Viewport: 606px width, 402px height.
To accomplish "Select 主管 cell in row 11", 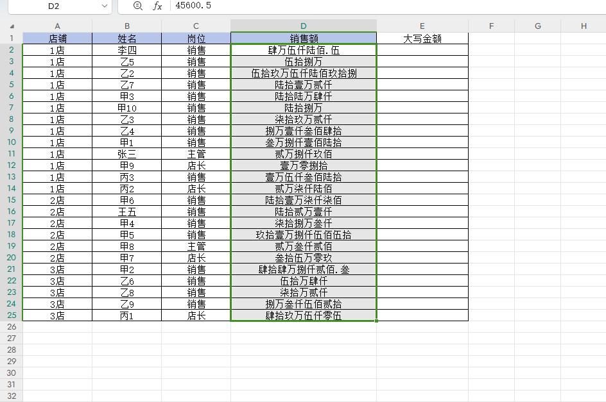I will click(x=196, y=154).
